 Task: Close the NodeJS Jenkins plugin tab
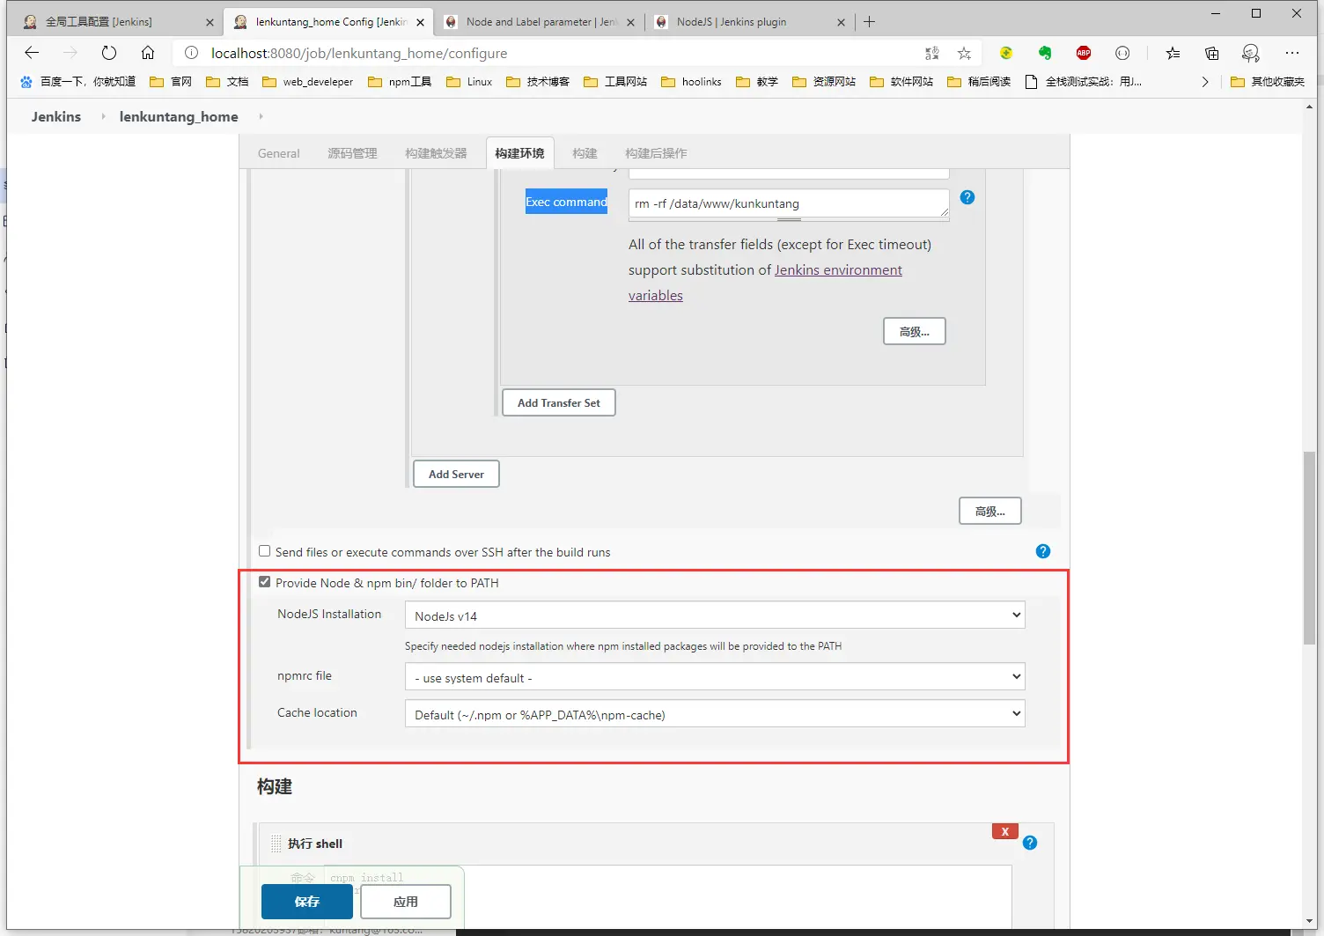(841, 22)
